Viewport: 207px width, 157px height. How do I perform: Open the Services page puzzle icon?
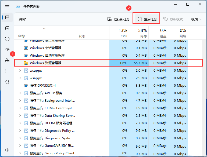pos(7,82)
